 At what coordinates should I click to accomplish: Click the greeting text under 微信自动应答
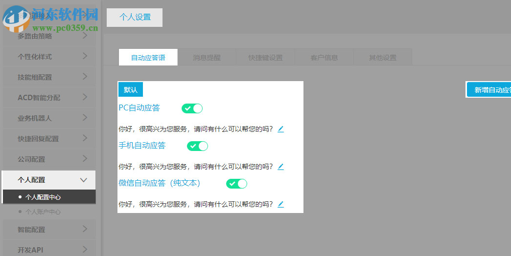195,204
